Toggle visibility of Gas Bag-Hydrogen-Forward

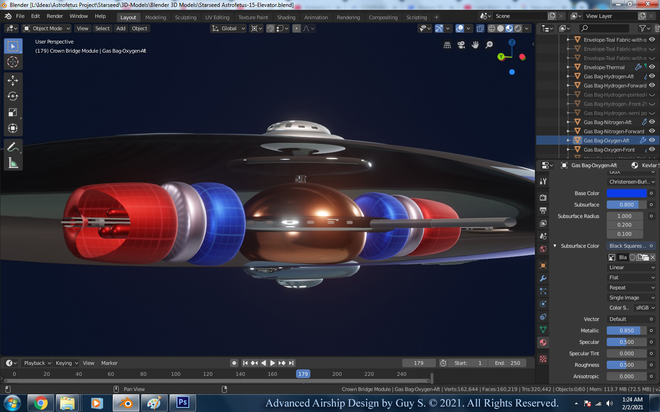(652, 86)
